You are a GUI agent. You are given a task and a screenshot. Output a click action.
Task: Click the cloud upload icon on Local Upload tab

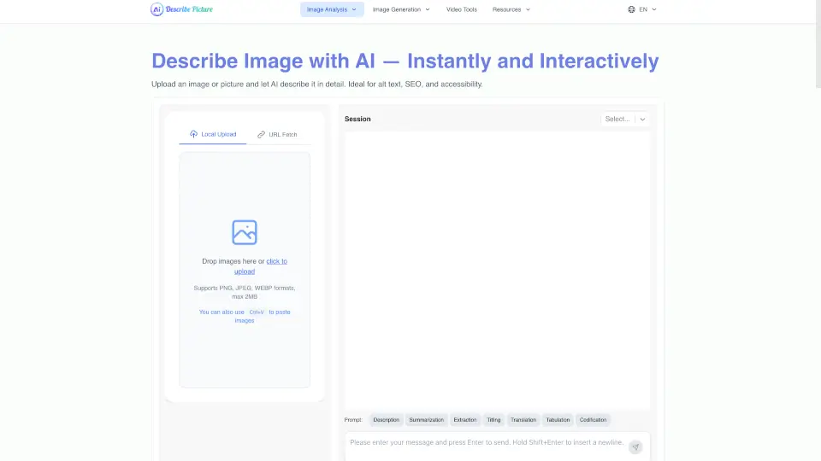click(x=194, y=134)
